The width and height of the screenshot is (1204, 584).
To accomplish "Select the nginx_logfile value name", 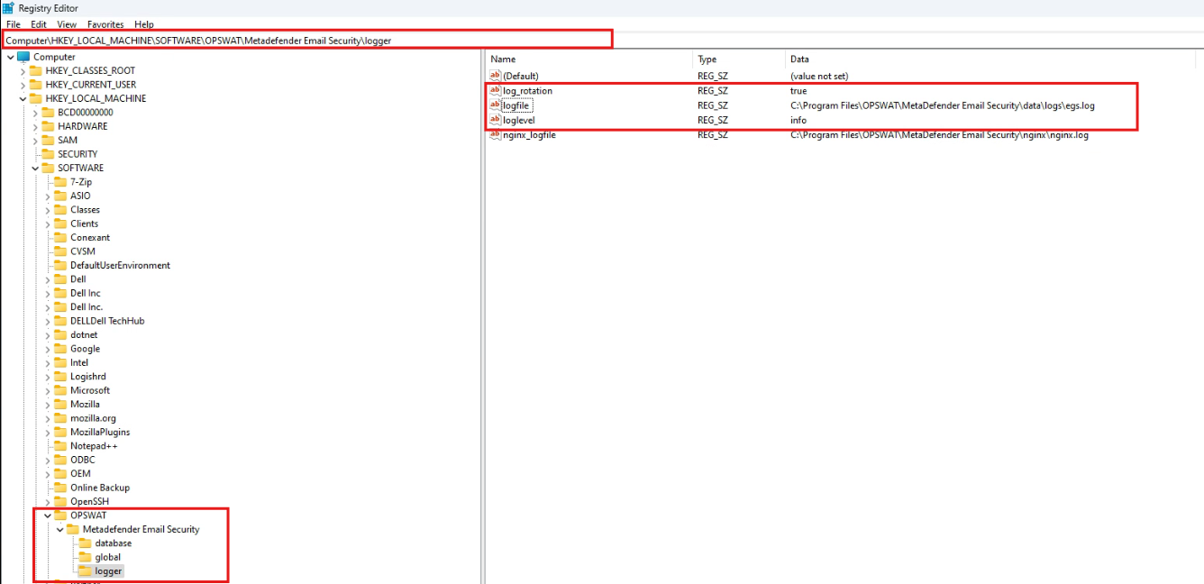I will (529, 135).
